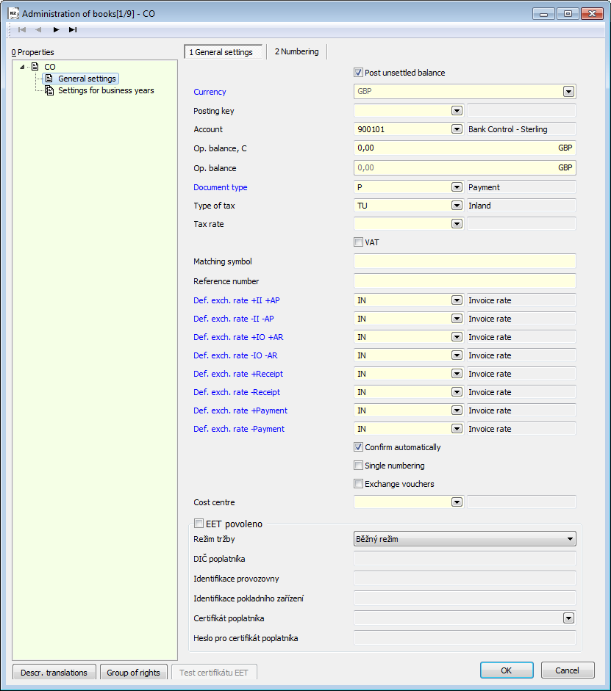Enable EET povoleno checkbox
The width and height of the screenshot is (611, 691).
point(199,524)
